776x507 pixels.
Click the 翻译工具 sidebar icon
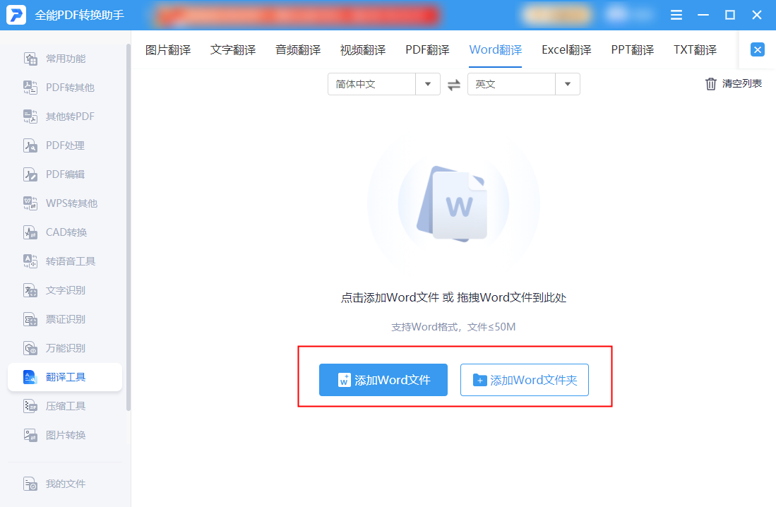(30, 377)
